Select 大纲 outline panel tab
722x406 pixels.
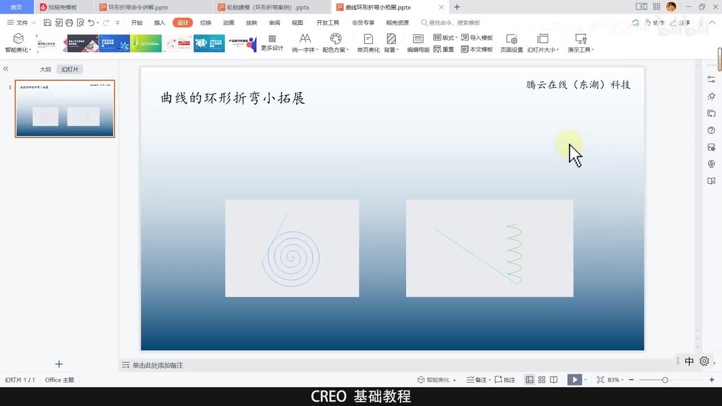(x=45, y=69)
